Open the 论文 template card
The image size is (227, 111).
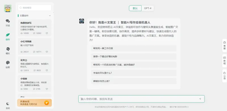point(35,65)
